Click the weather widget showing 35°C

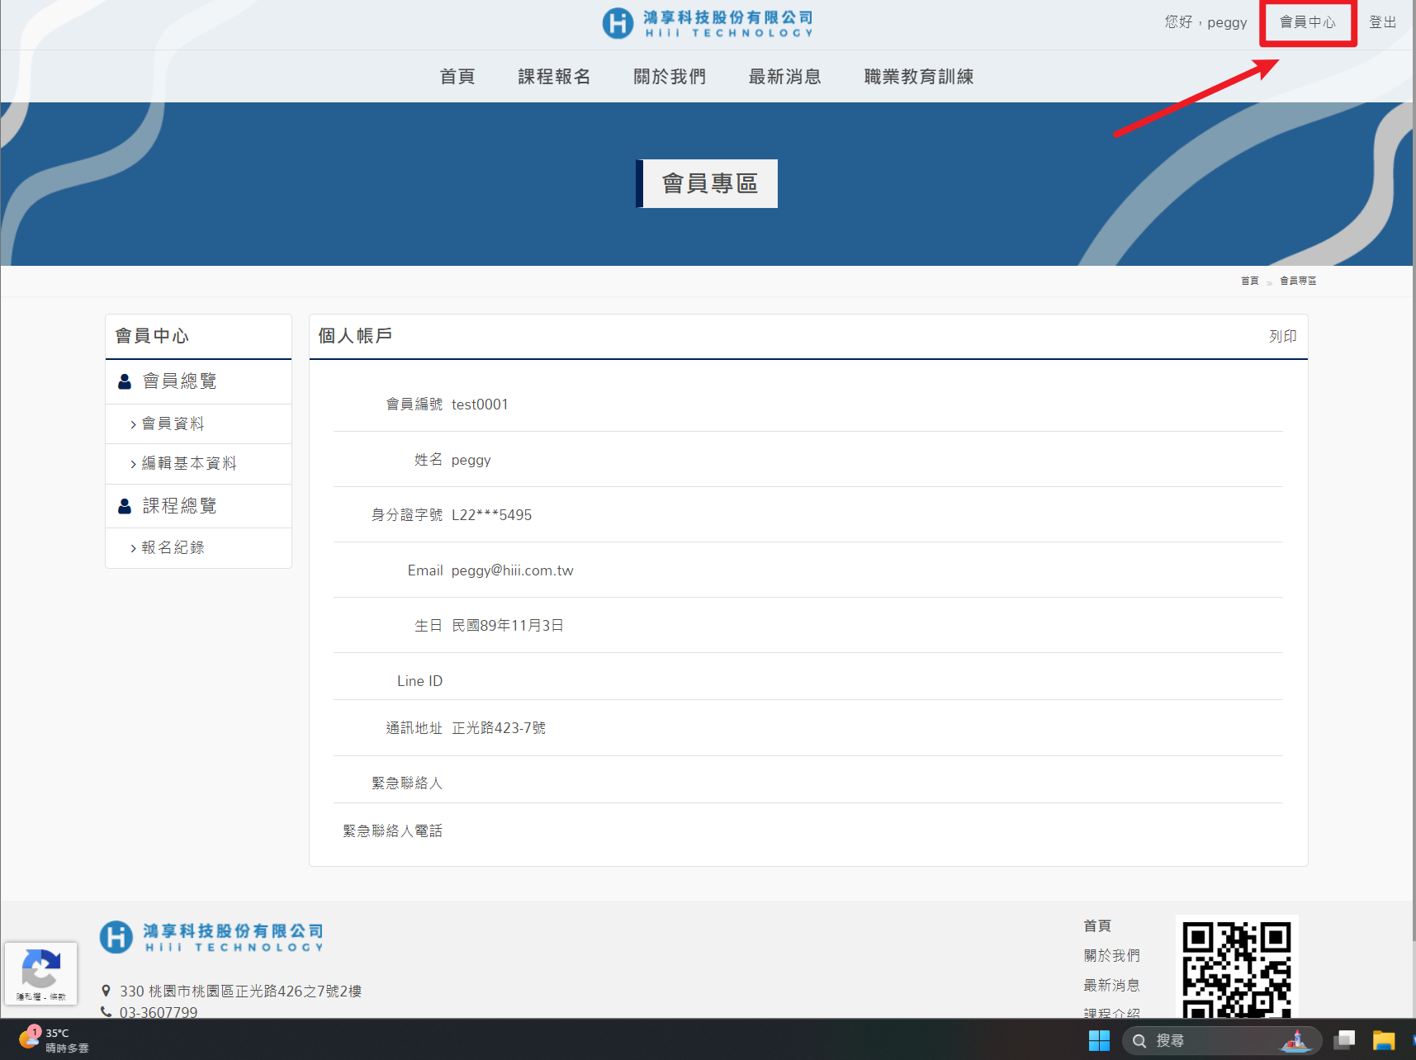tap(54, 1040)
